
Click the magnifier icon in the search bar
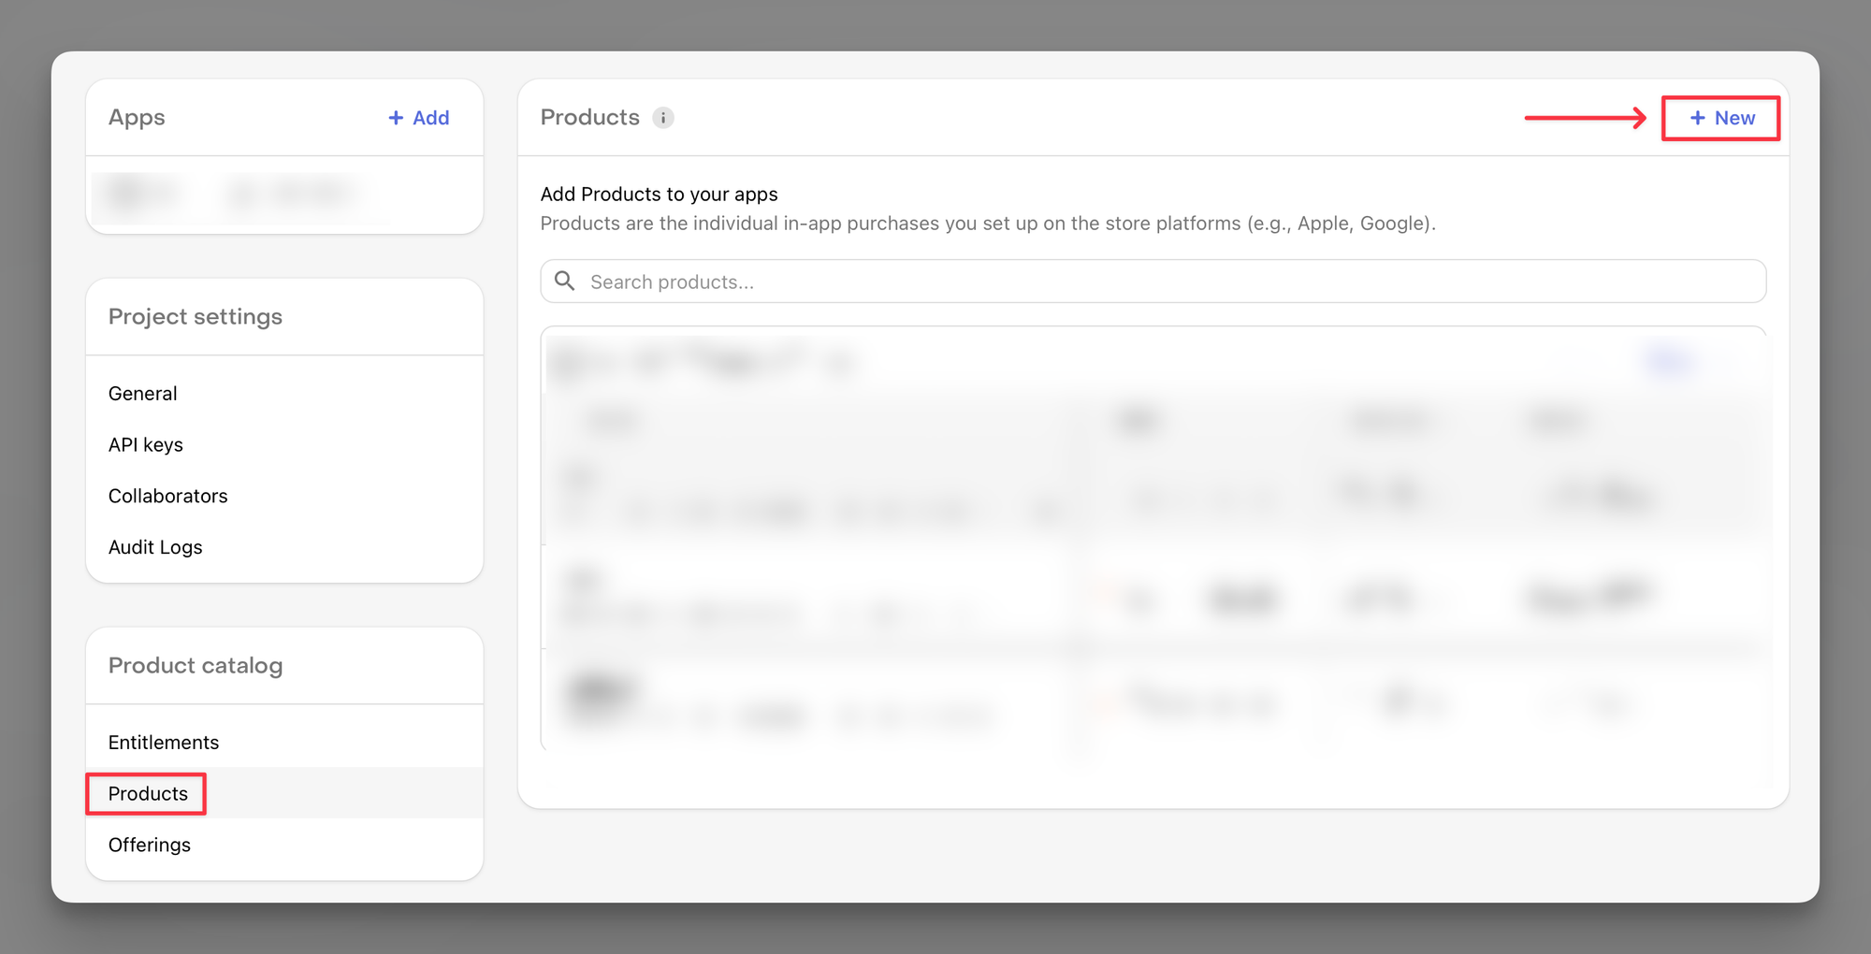(565, 282)
